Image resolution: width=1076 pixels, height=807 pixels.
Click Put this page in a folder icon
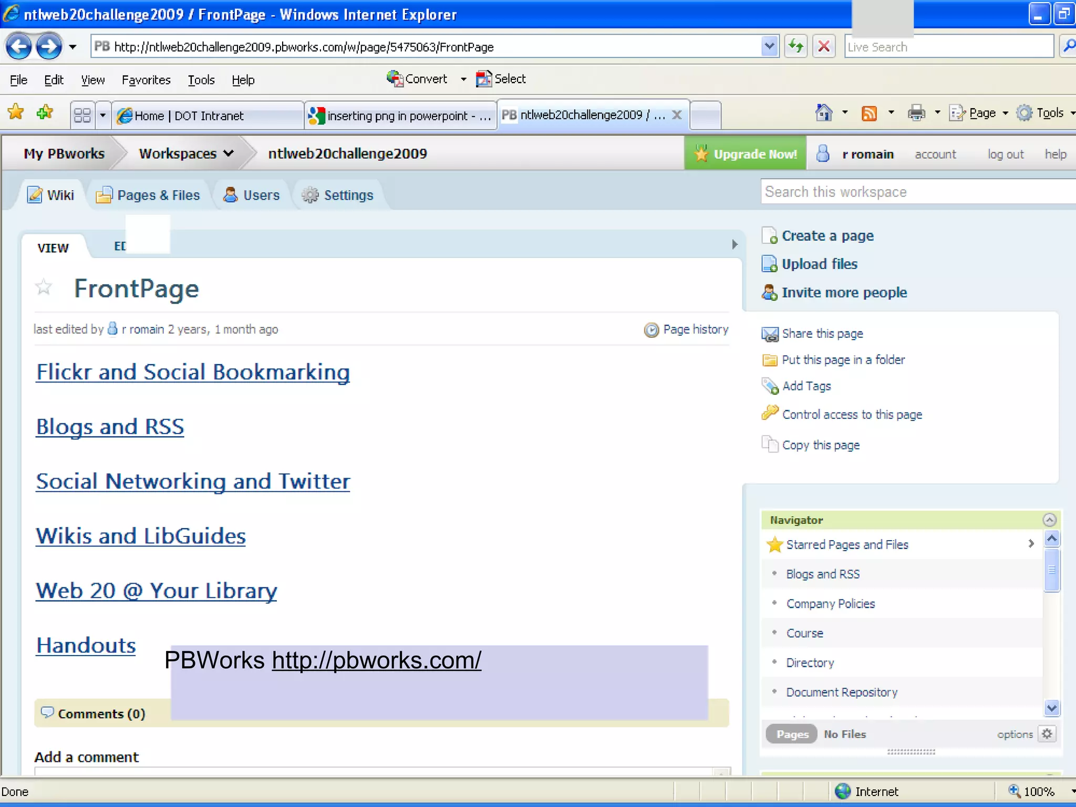click(x=770, y=360)
